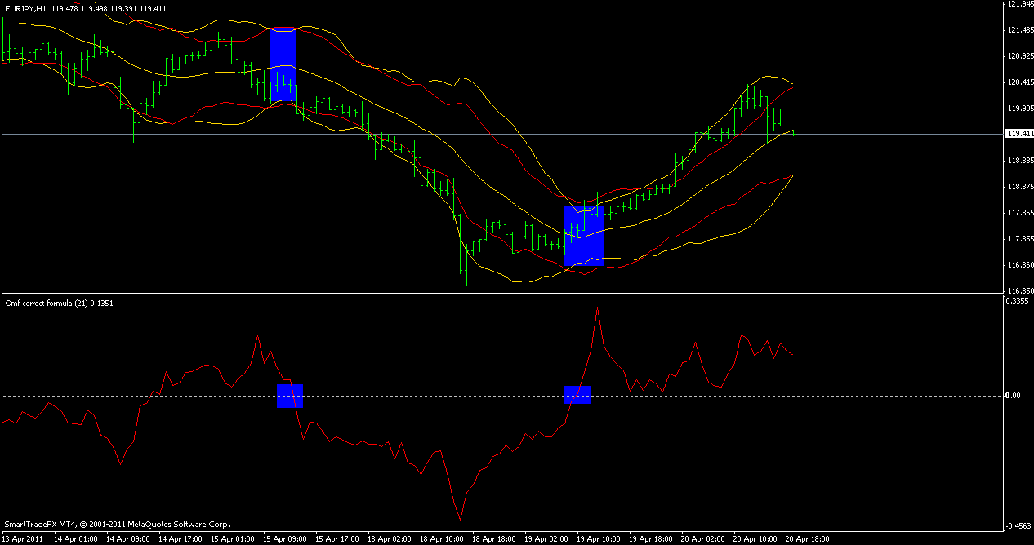
Task: Click the 18 Apr 10:00 label on time axis
Action: (x=442, y=539)
